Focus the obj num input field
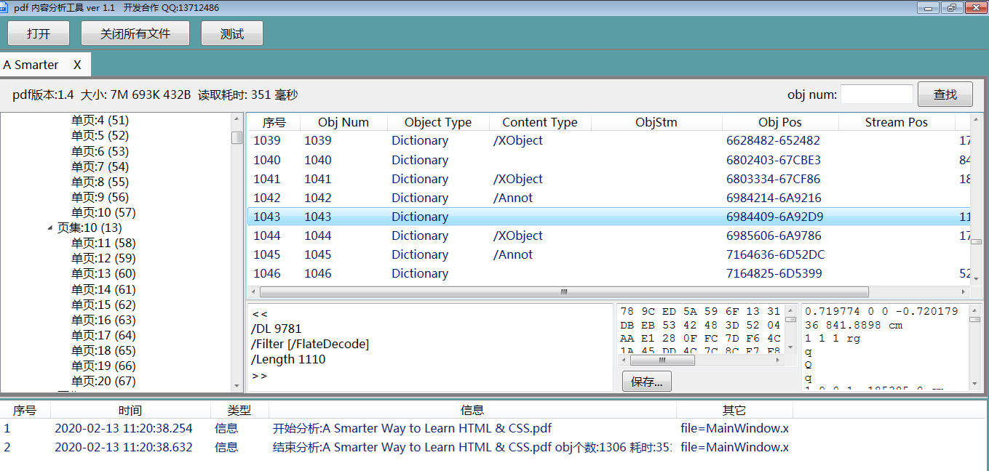The width and height of the screenshot is (989, 471). tap(877, 94)
